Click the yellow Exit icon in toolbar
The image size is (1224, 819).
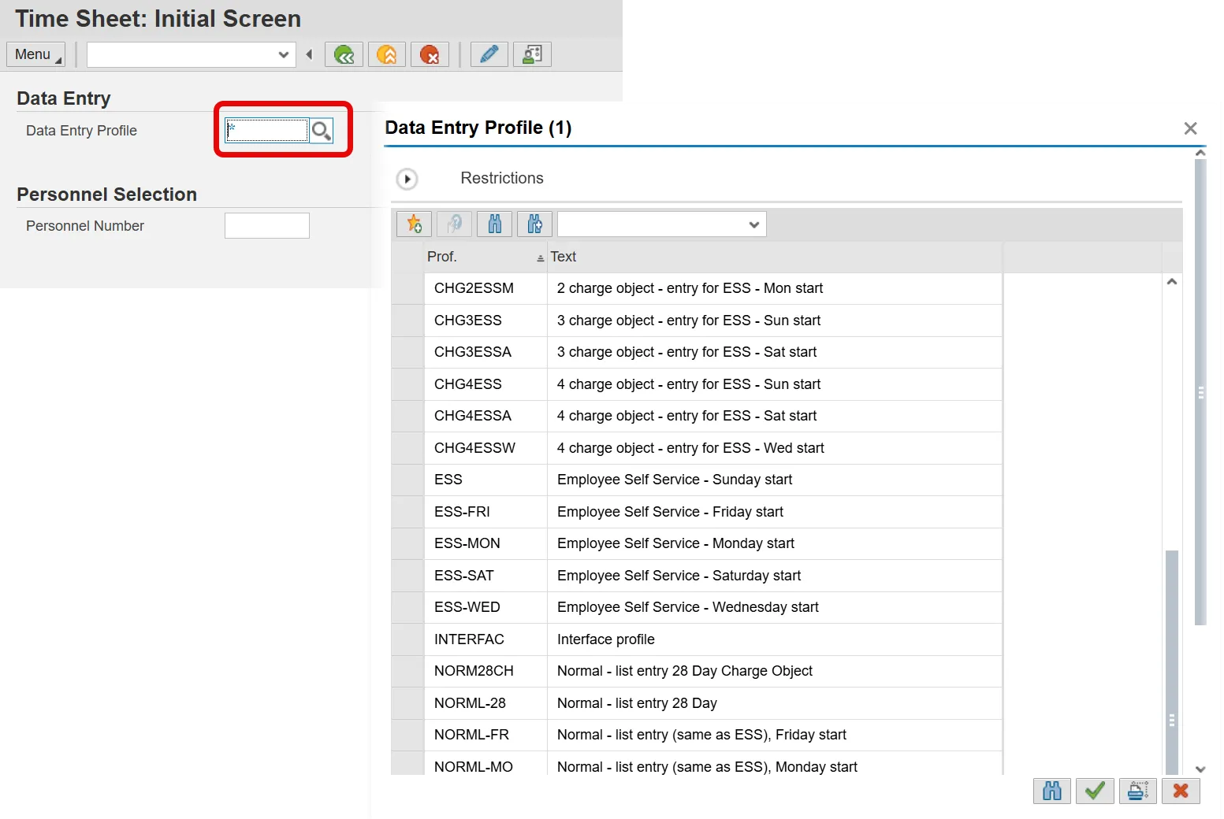tap(387, 54)
